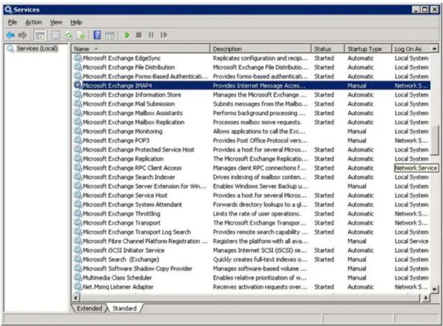Click the vertical scrollbar down arrow

[435, 289]
